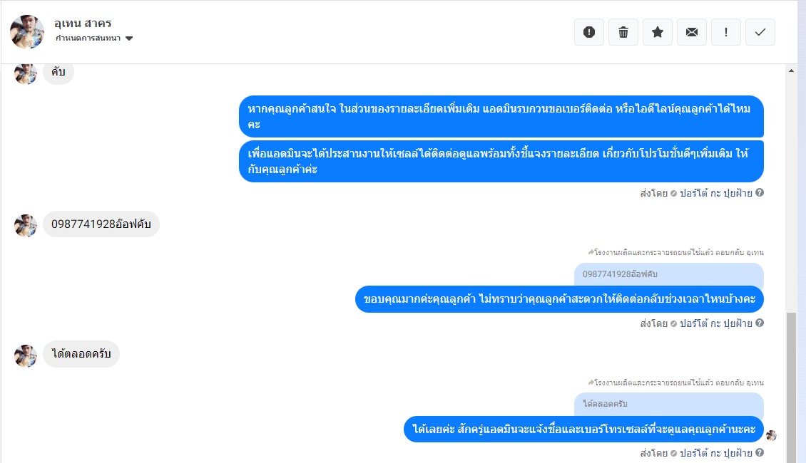Click the help icon under the last message
The image size is (806, 463).
click(x=760, y=452)
